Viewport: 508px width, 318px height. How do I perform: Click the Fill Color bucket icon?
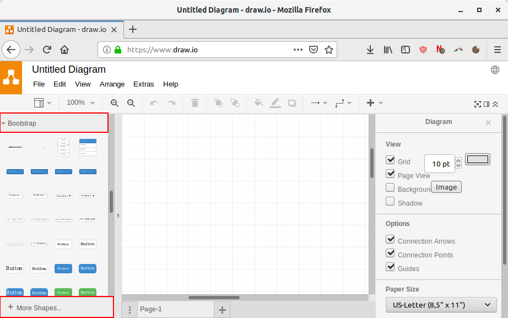[258, 103]
